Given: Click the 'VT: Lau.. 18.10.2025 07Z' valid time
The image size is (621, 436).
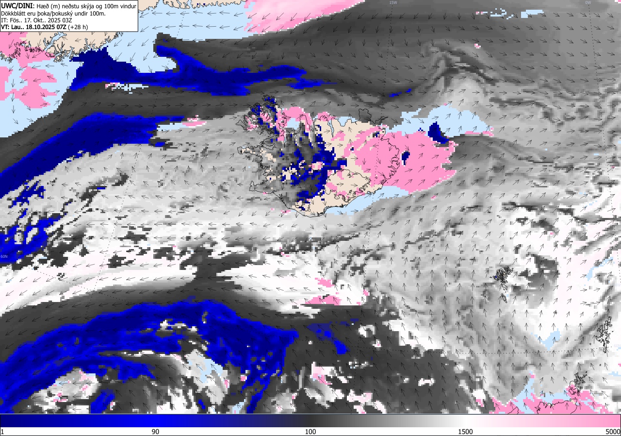Looking at the screenshot, I should click(33, 28).
